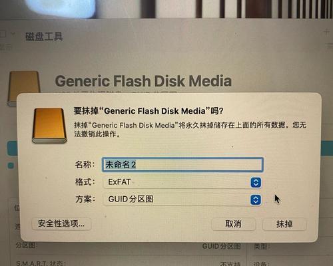Click the 取消 cancel button

pyautogui.click(x=233, y=224)
